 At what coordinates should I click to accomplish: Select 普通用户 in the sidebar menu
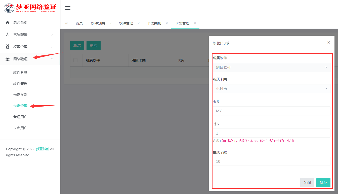[x=20, y=117]
